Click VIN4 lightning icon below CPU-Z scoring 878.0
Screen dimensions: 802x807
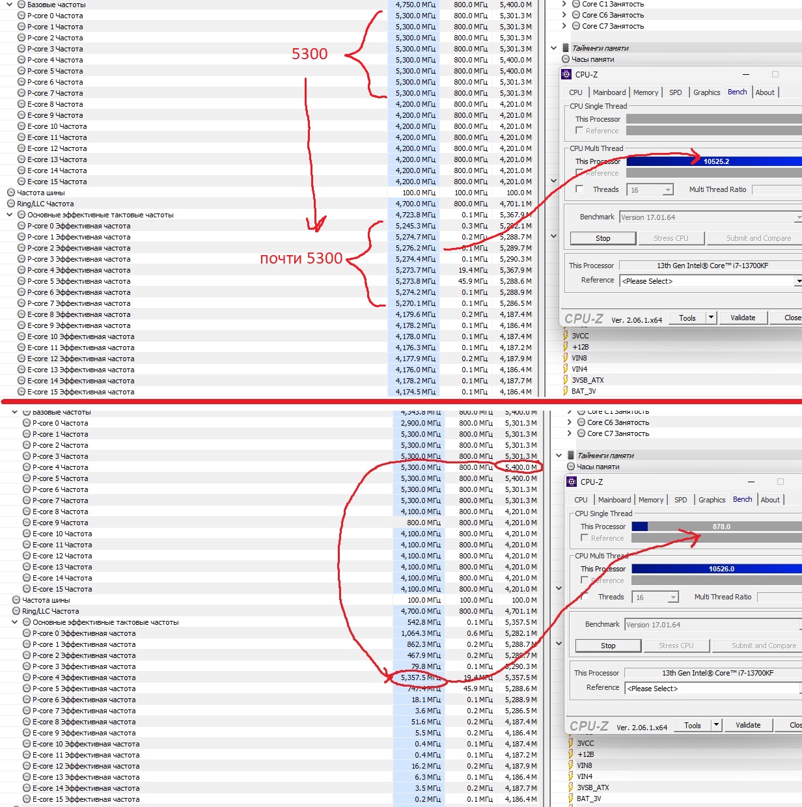[571, 776]
